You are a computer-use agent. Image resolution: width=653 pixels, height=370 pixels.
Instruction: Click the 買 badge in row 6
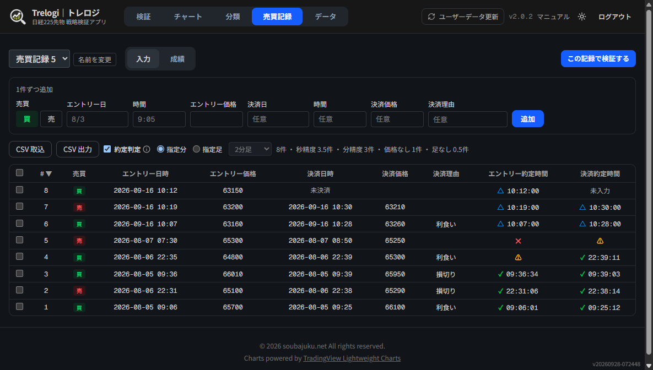pos(79,224)
